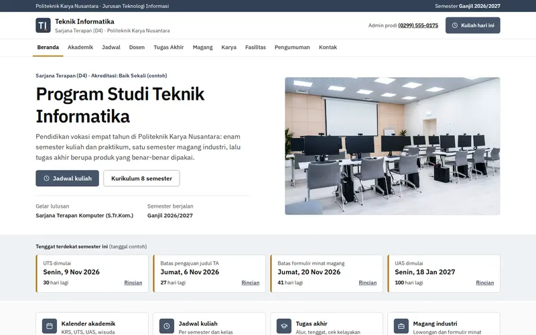This screenshot has width=536, height=335.
Task: Go to the Jadwal page
Action: tap(111, 47)
